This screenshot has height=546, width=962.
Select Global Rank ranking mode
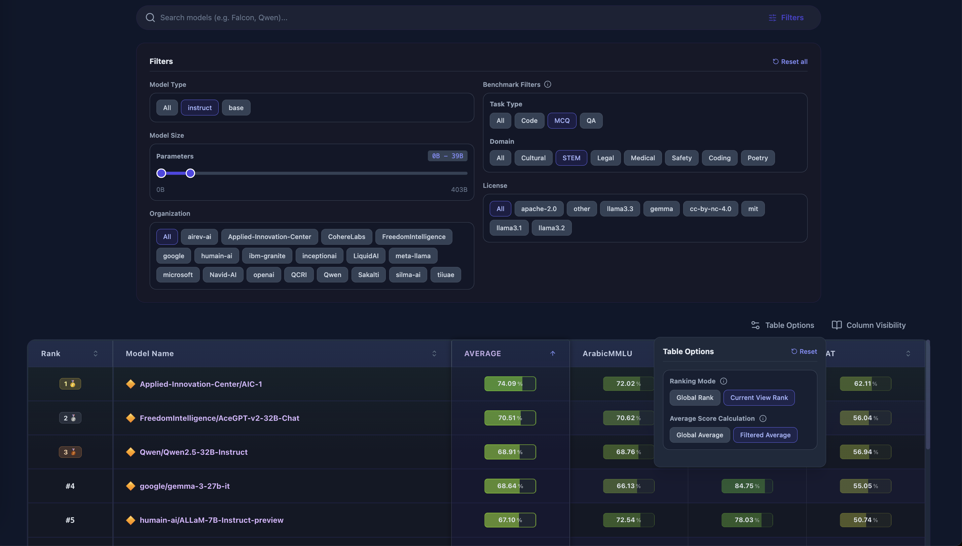695,398
